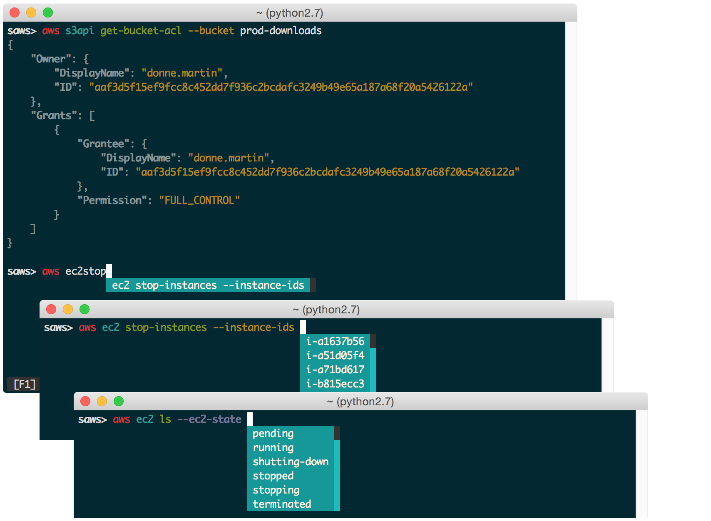Select the 'terminated' ec2-state option

[x=291, y=504]
